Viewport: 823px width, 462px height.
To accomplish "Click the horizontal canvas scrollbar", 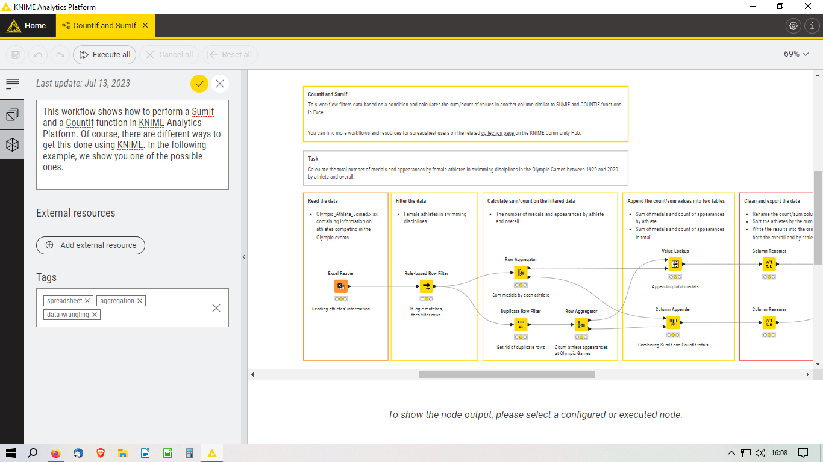I will click(506, 374).
